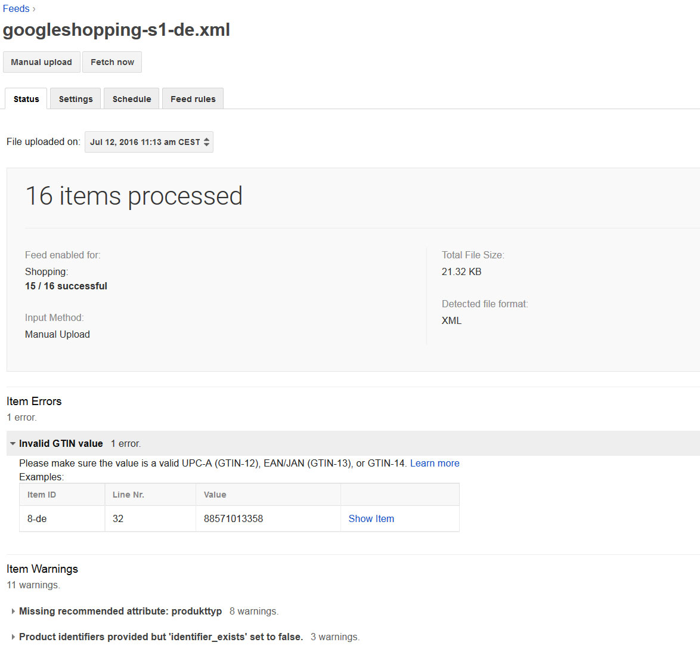Screen dimensions: 700x670
Task: Collapse the Invalid GTIN value section
Action: pyautogui.click(x=13, y=444)
